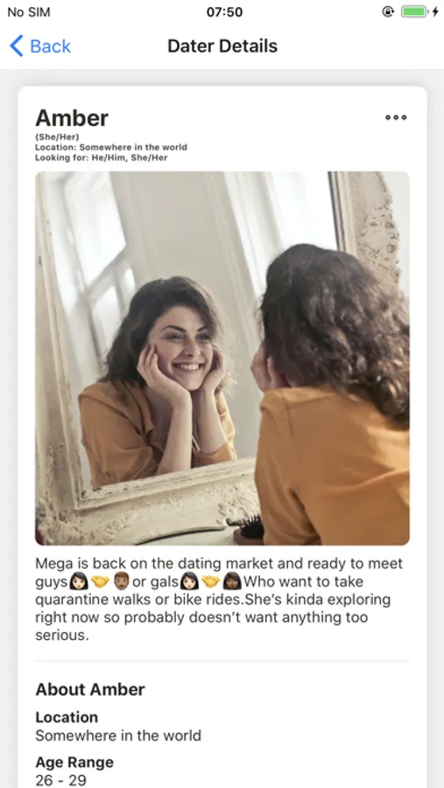Tap the first handshake emoji after guys
444x788 pixels.
(100, 581)
